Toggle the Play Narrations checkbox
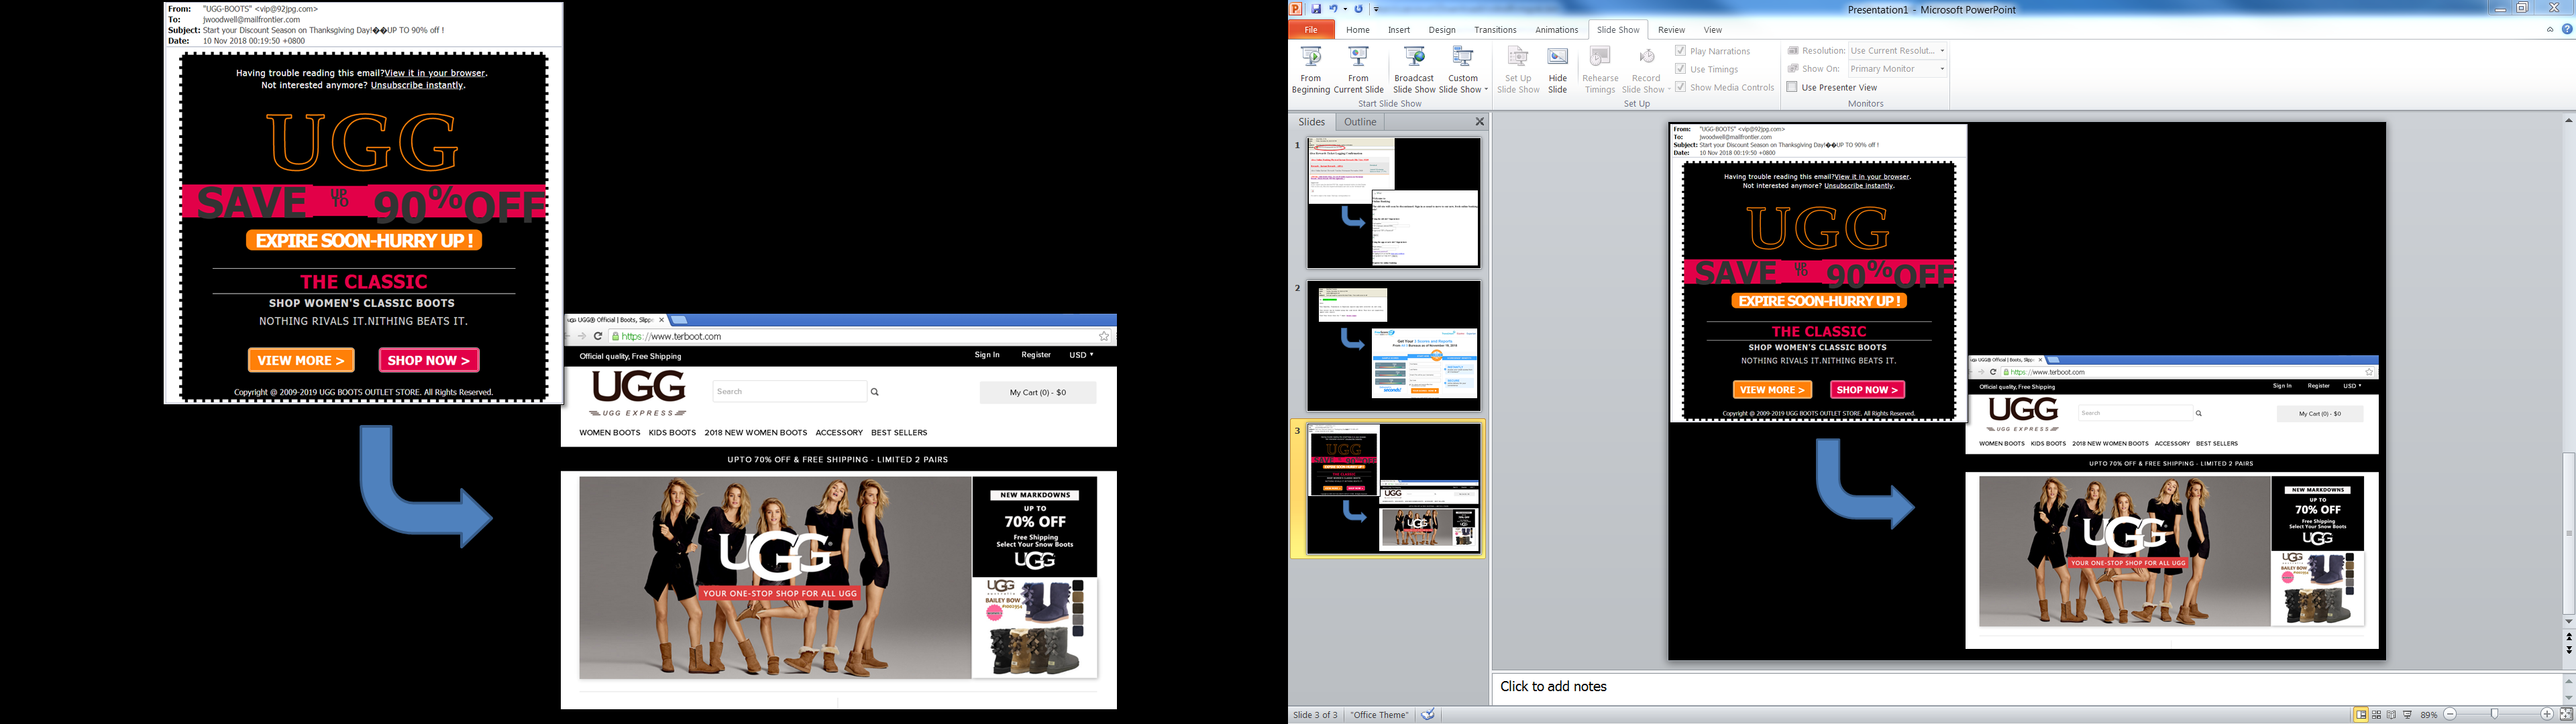Screen dimensions: 2576x724 click(1680, 51)
